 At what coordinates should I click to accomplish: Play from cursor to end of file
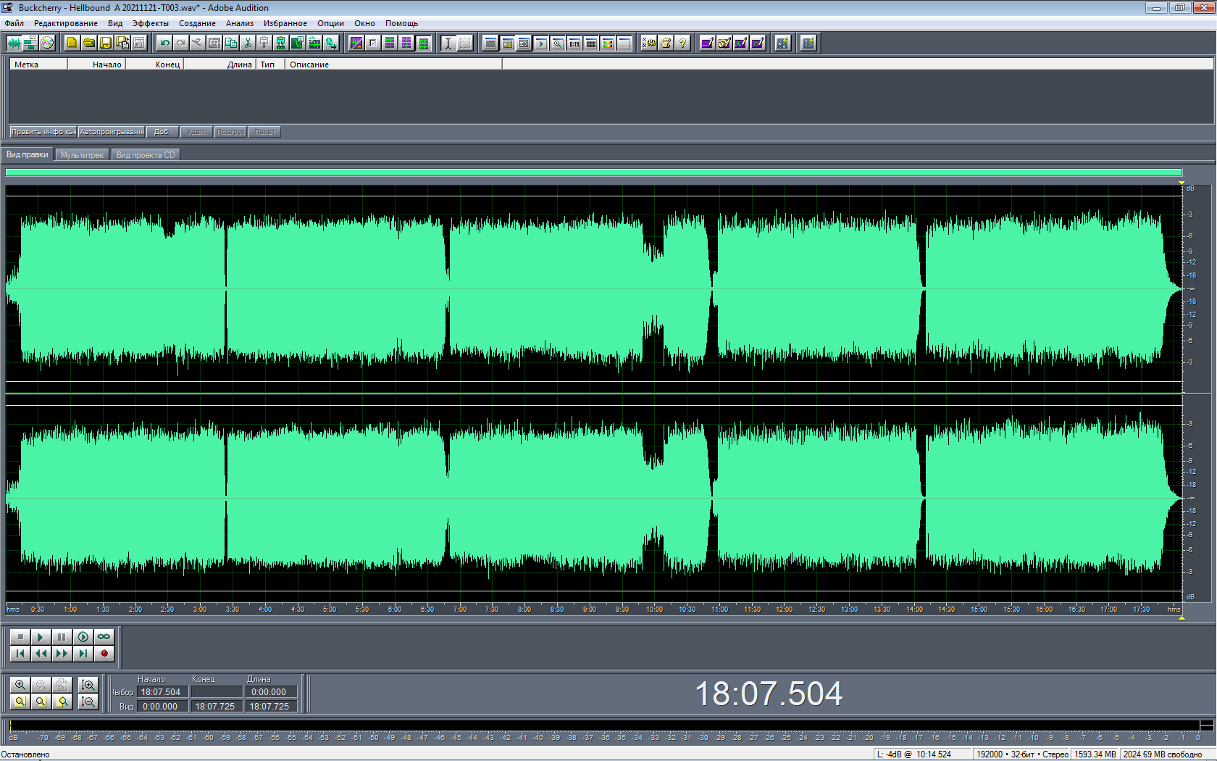tap(83, 636)
